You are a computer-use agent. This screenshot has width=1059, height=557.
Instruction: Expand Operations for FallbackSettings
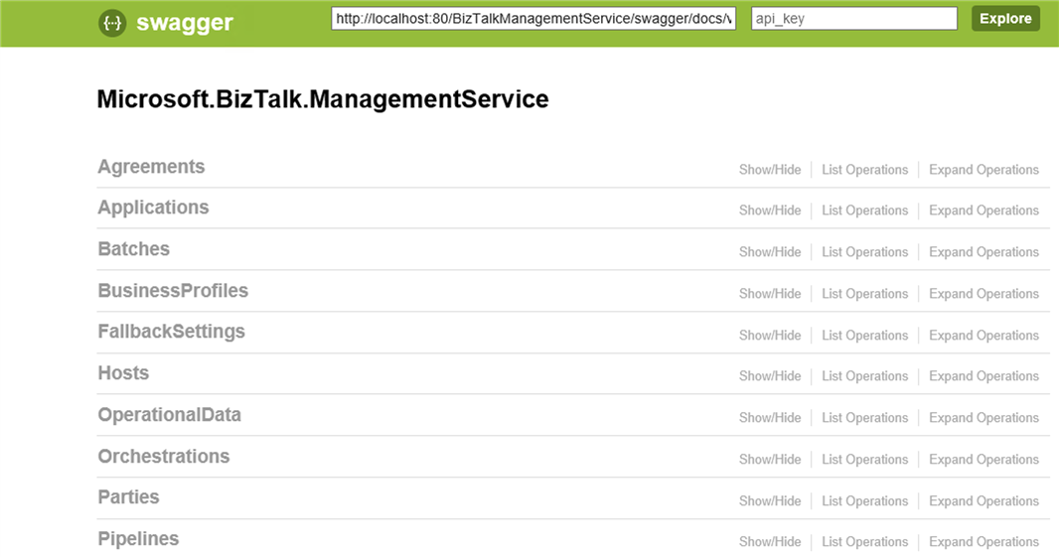(984, 335)
